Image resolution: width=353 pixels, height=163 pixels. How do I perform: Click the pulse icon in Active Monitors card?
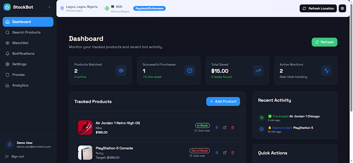click(326, 71)
